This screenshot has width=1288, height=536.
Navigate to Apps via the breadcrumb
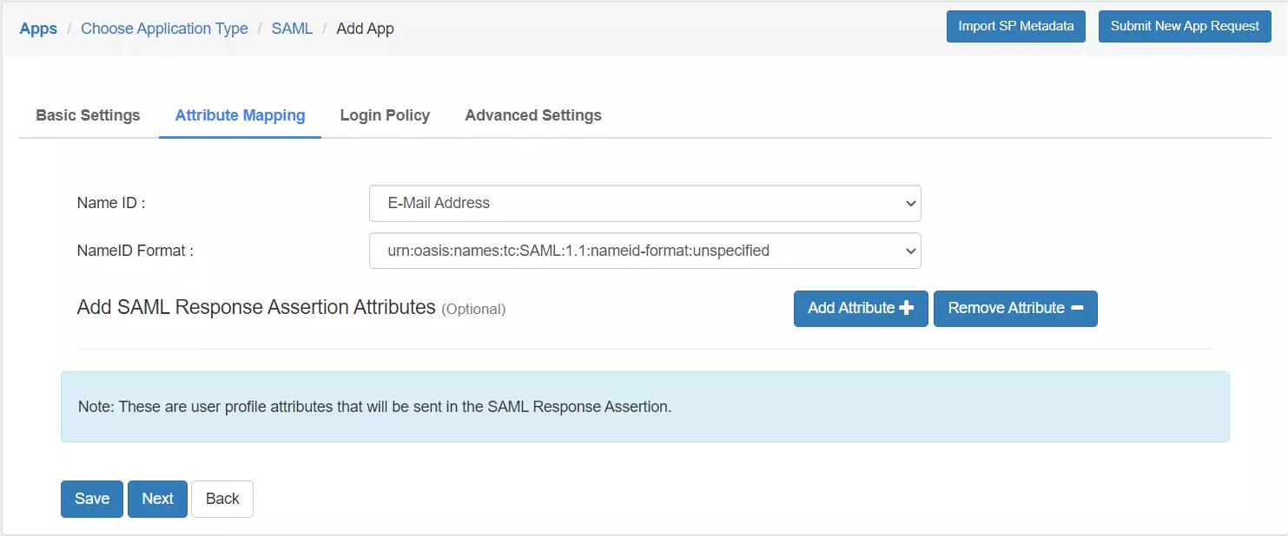(x=37, y=28)
